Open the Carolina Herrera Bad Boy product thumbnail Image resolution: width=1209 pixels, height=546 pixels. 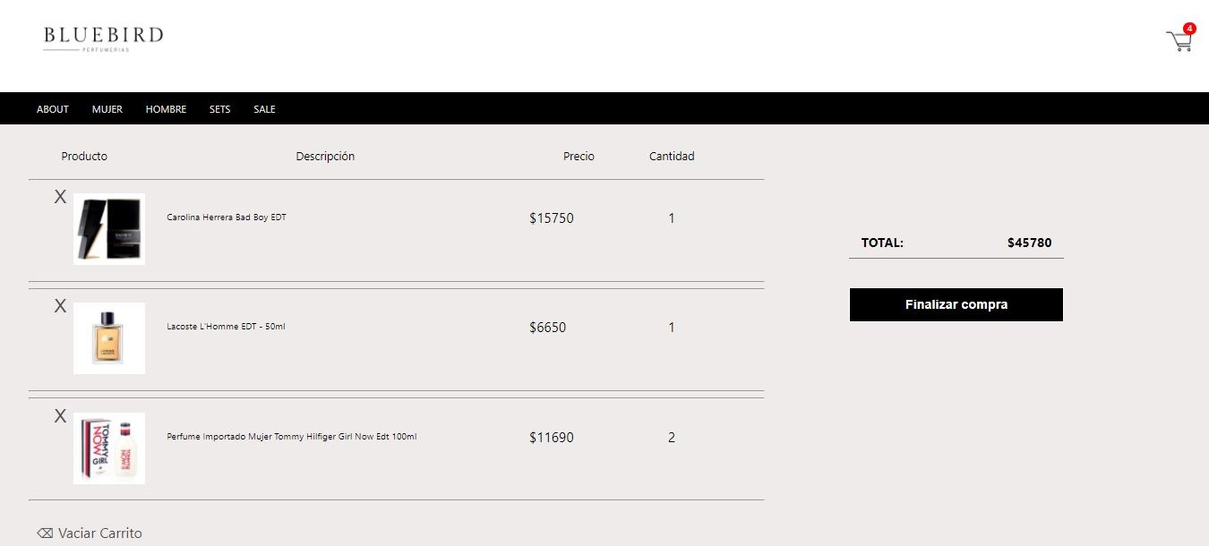pyautogui.click(x=108, y=228)
